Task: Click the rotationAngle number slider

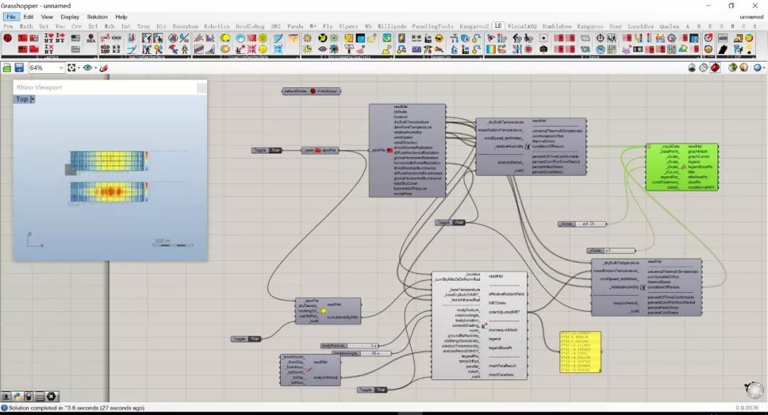Action: coord(362,353)
